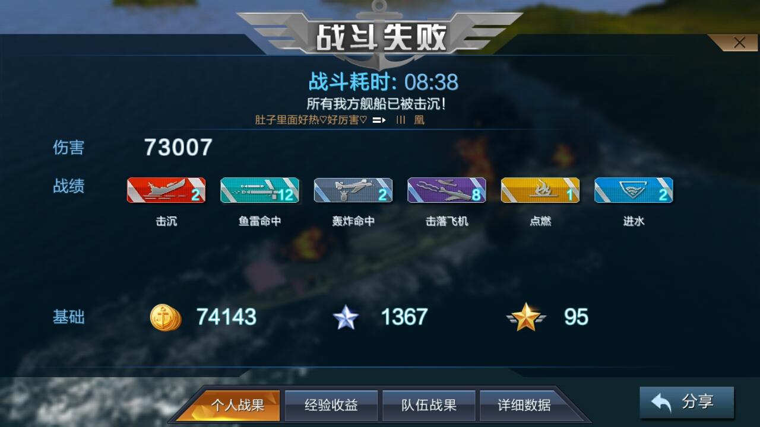Image resolution: width=760 pixels, height=427 pixels.
Task: Tap the 战斗耗时 08:38 timer text
Action: 384,82
